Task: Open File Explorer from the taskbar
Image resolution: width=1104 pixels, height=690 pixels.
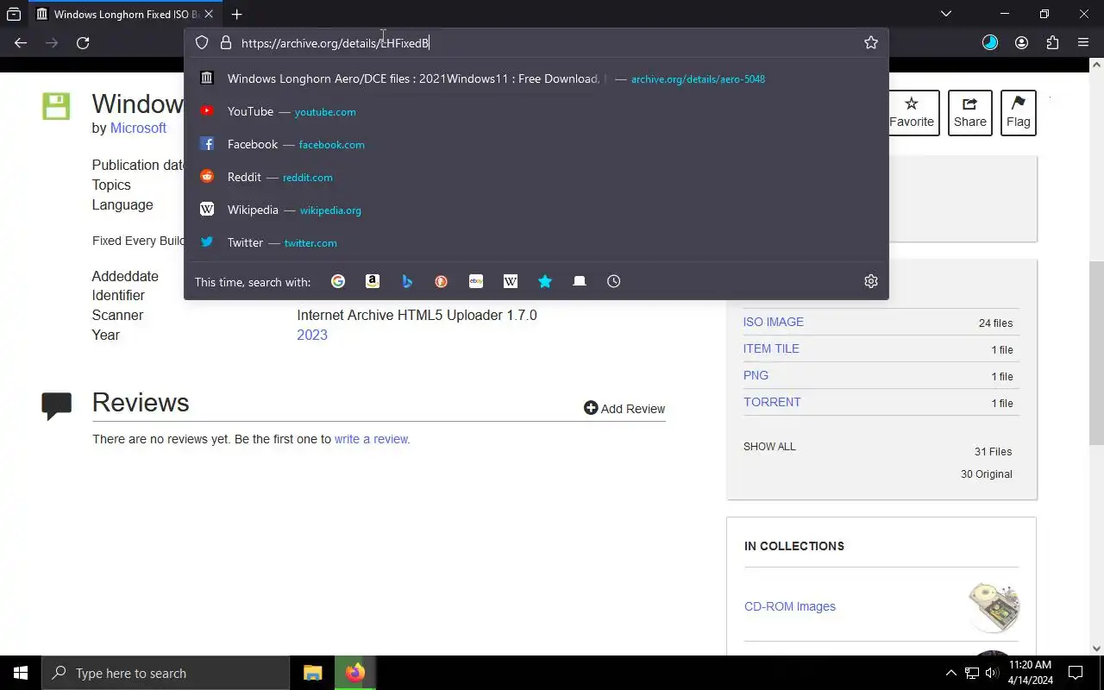Action: [x=312, y=673]
